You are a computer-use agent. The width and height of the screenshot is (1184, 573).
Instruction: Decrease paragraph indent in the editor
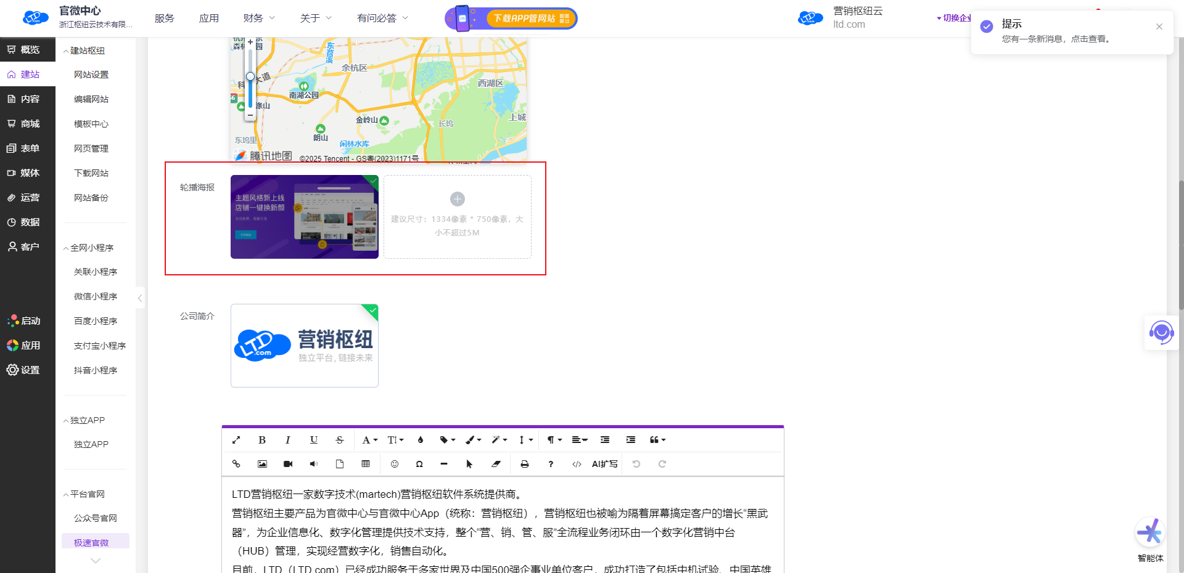tap(605, 440)
